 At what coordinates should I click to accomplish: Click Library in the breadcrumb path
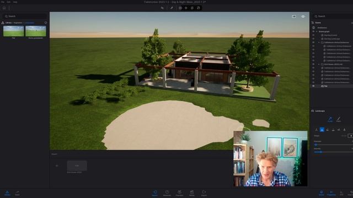9,23
